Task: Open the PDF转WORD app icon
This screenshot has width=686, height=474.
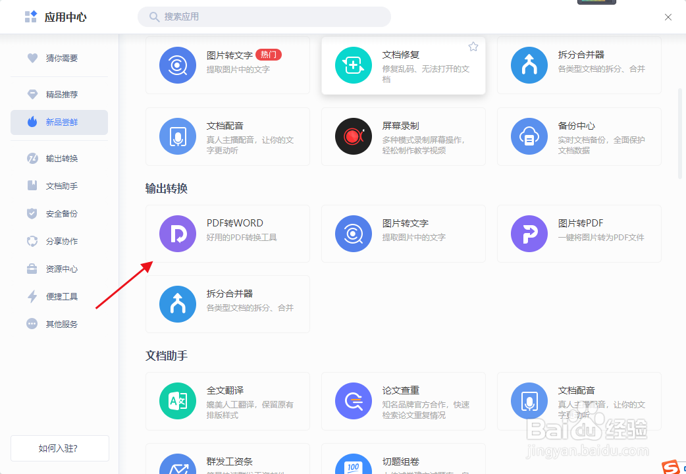Action: pyautogui.click(x=178, y=234)
